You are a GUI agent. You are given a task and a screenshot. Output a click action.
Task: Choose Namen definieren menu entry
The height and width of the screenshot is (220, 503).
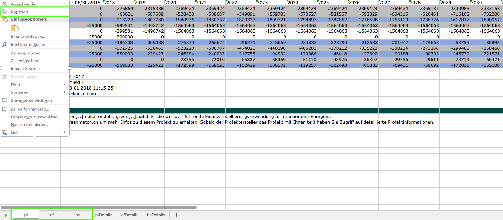29,125
